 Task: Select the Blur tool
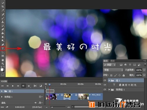pyautogui.click(x=3, y=37)
